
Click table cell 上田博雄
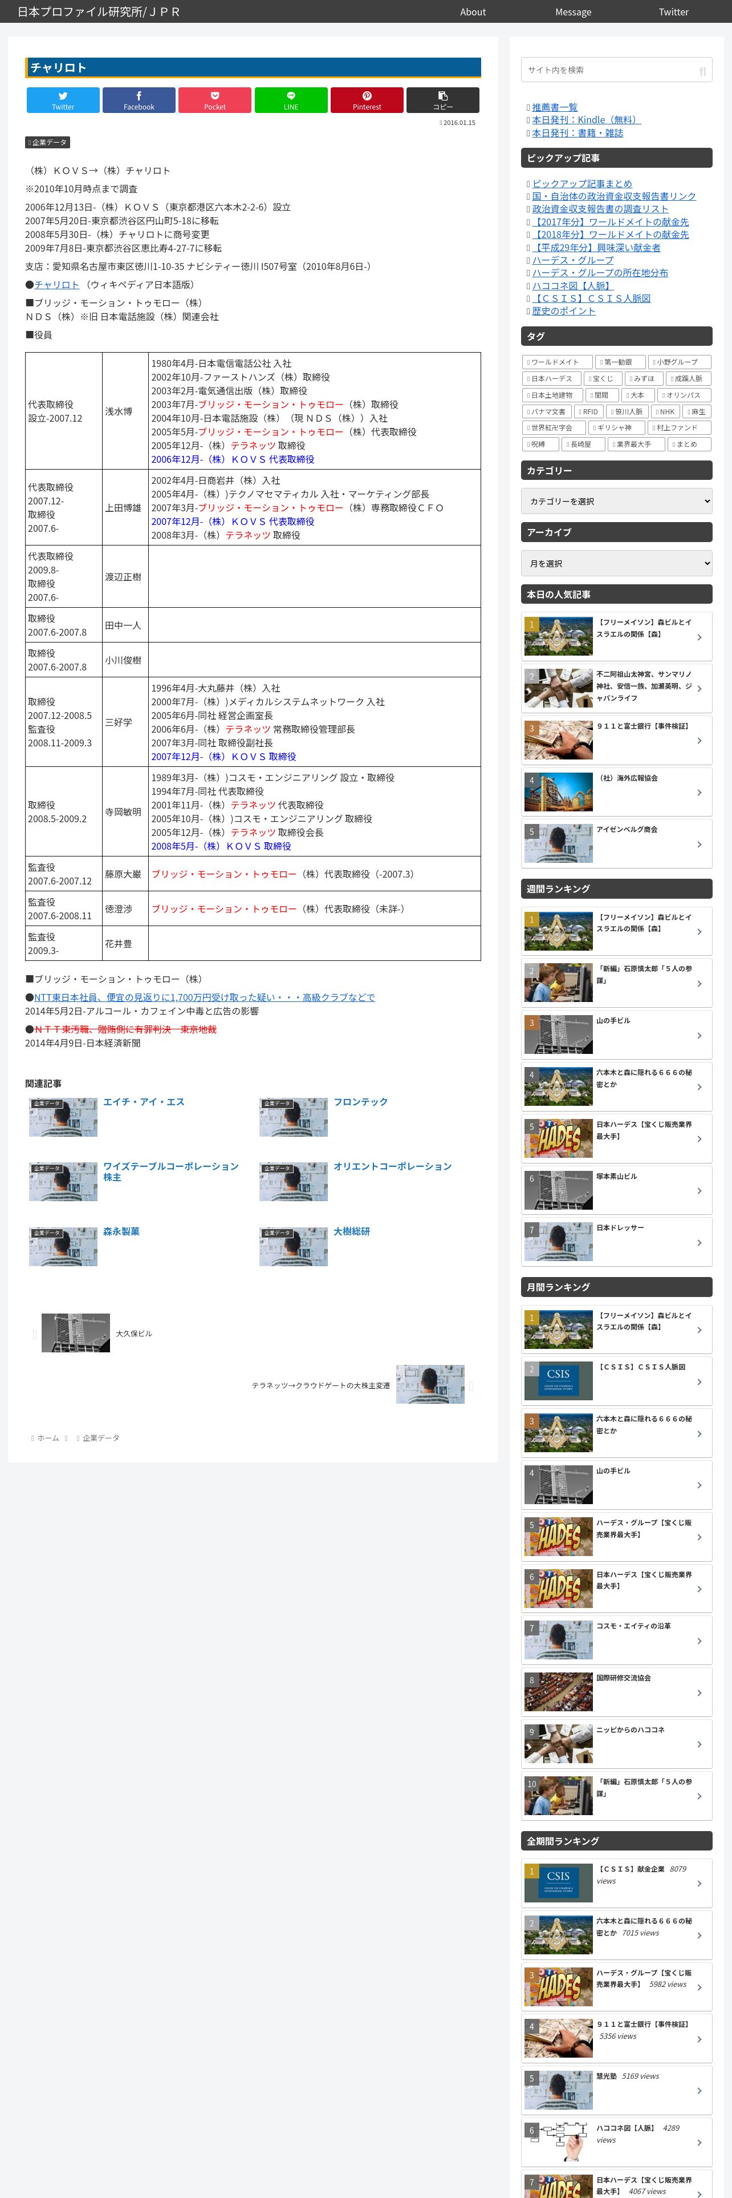point(125,508)
